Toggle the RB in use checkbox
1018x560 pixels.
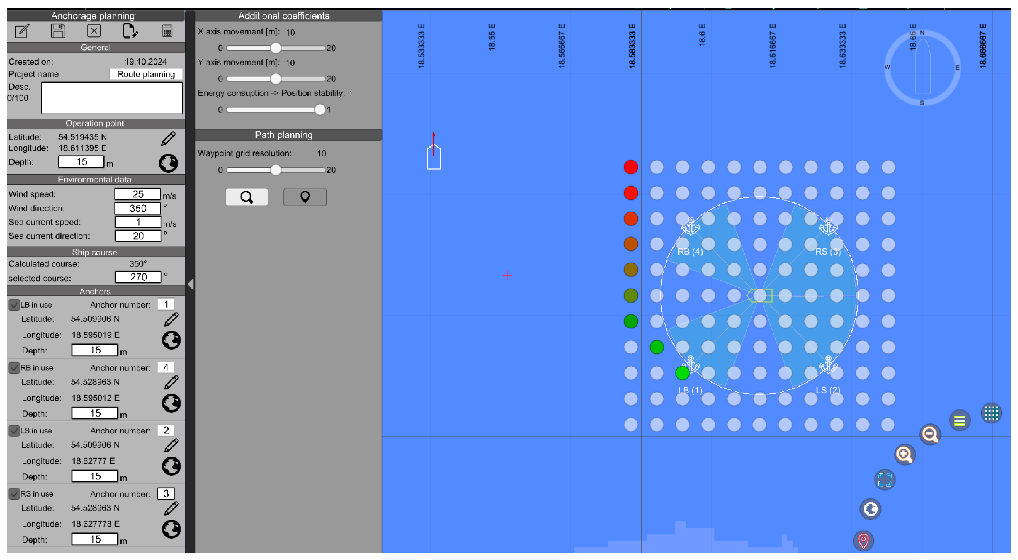point(14,367)
